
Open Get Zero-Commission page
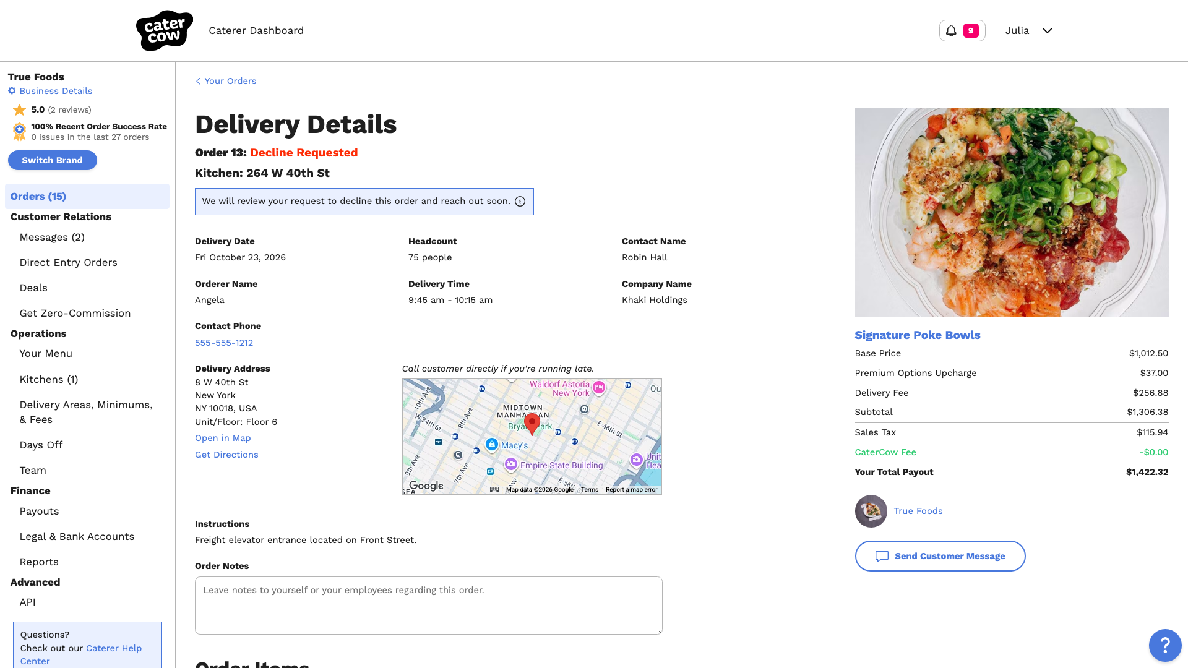coord(75,313)
